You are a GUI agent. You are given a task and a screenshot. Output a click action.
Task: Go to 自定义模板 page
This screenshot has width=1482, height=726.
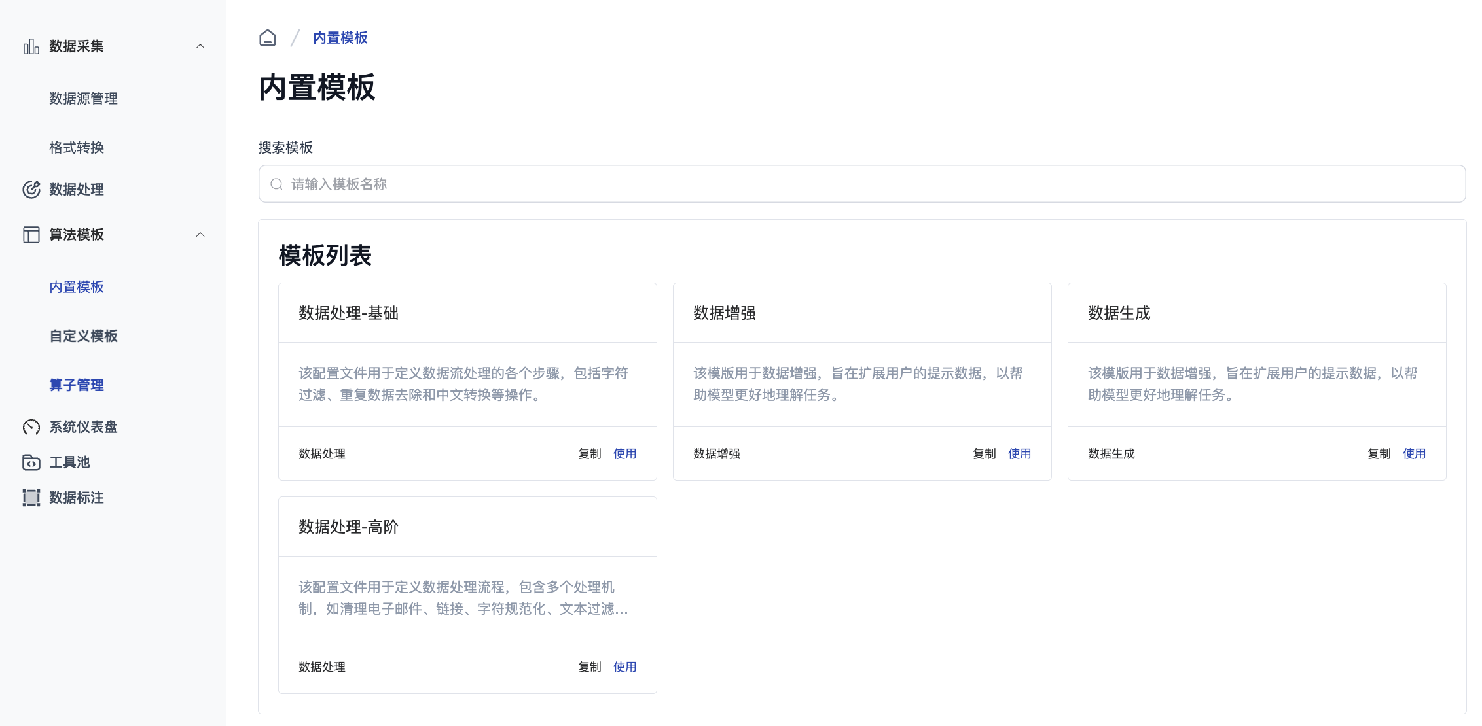click(x=83, y=336)
